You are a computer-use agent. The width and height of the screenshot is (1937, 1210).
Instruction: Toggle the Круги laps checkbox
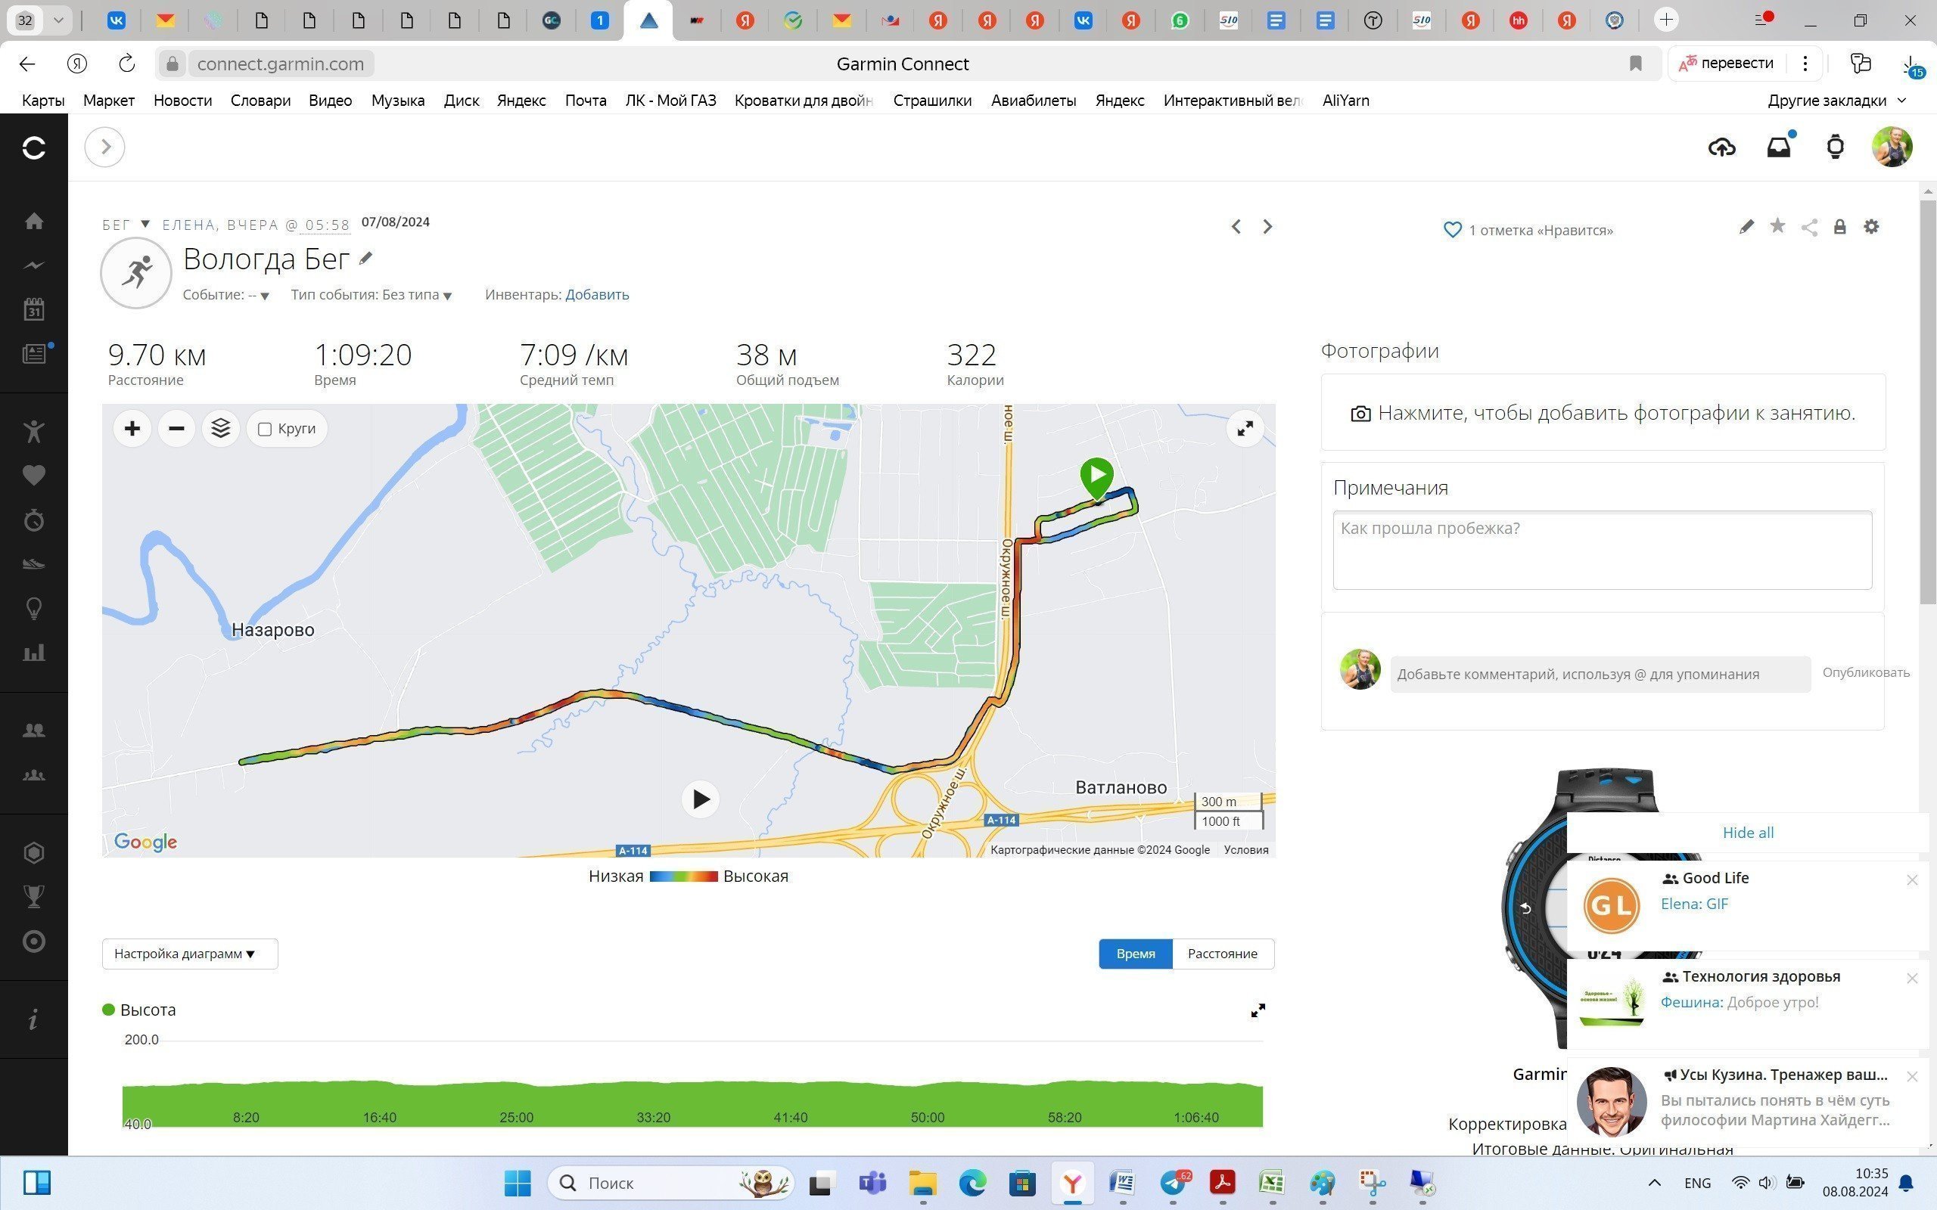coord(265,429)
